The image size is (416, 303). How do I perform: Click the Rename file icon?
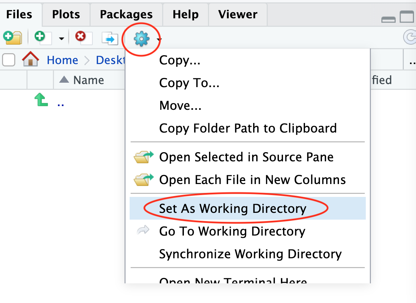coord(110,38)
